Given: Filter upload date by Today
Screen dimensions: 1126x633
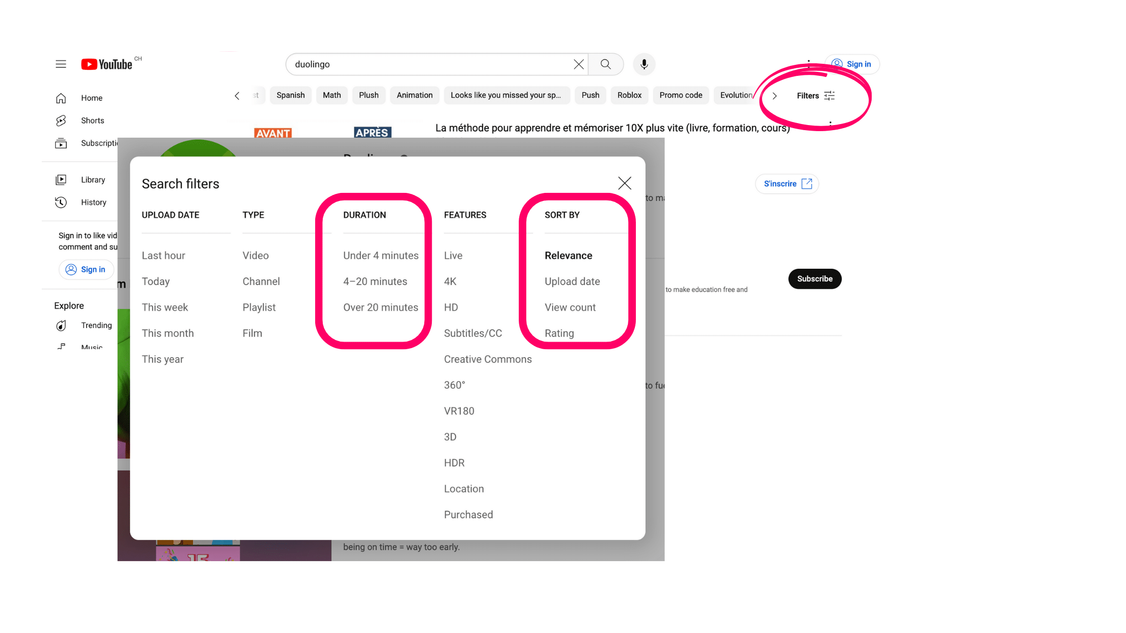Looking at the screenshot, I should click(x=156, y=282).
